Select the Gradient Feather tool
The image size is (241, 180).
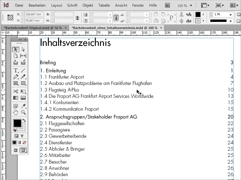click(23, 98)
